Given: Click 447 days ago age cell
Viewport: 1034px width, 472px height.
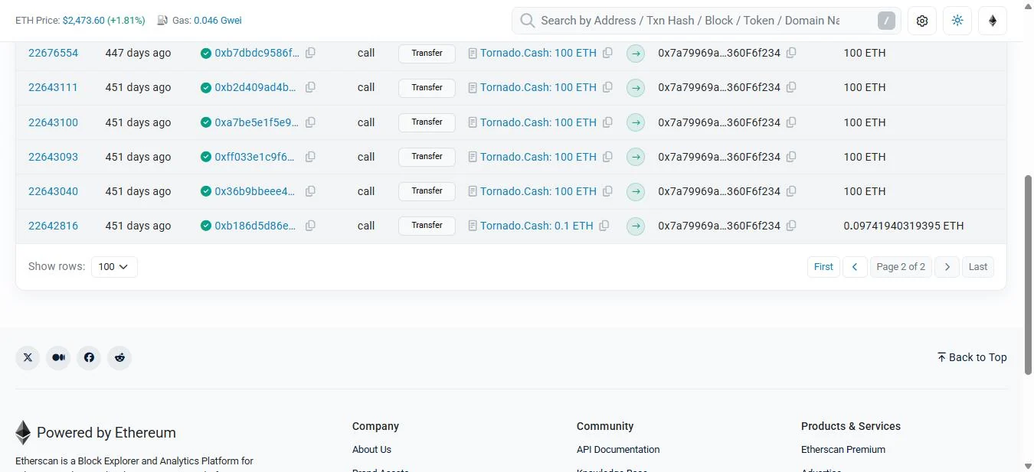Looking at the screenshot, I should click(x=138, y=53).
